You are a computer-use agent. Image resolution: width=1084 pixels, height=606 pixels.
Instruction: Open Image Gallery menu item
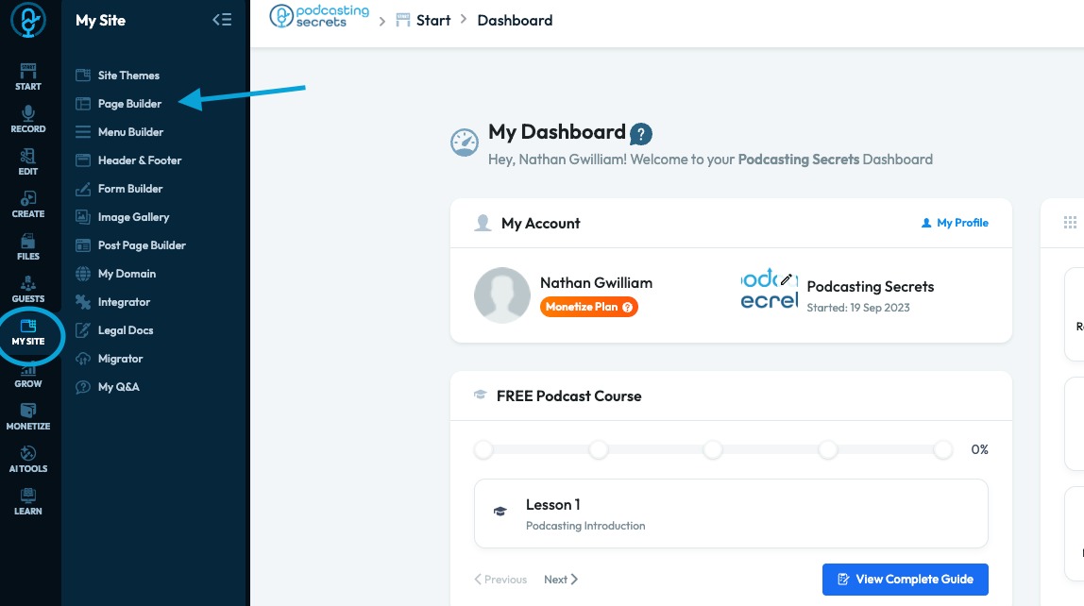pyautogui.click(x=123, y=217)
